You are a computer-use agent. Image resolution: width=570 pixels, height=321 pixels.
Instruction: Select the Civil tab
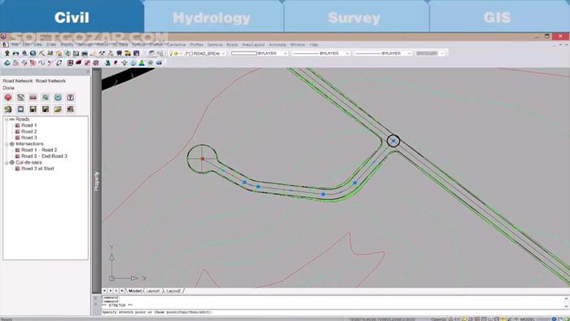pos(72,17)
